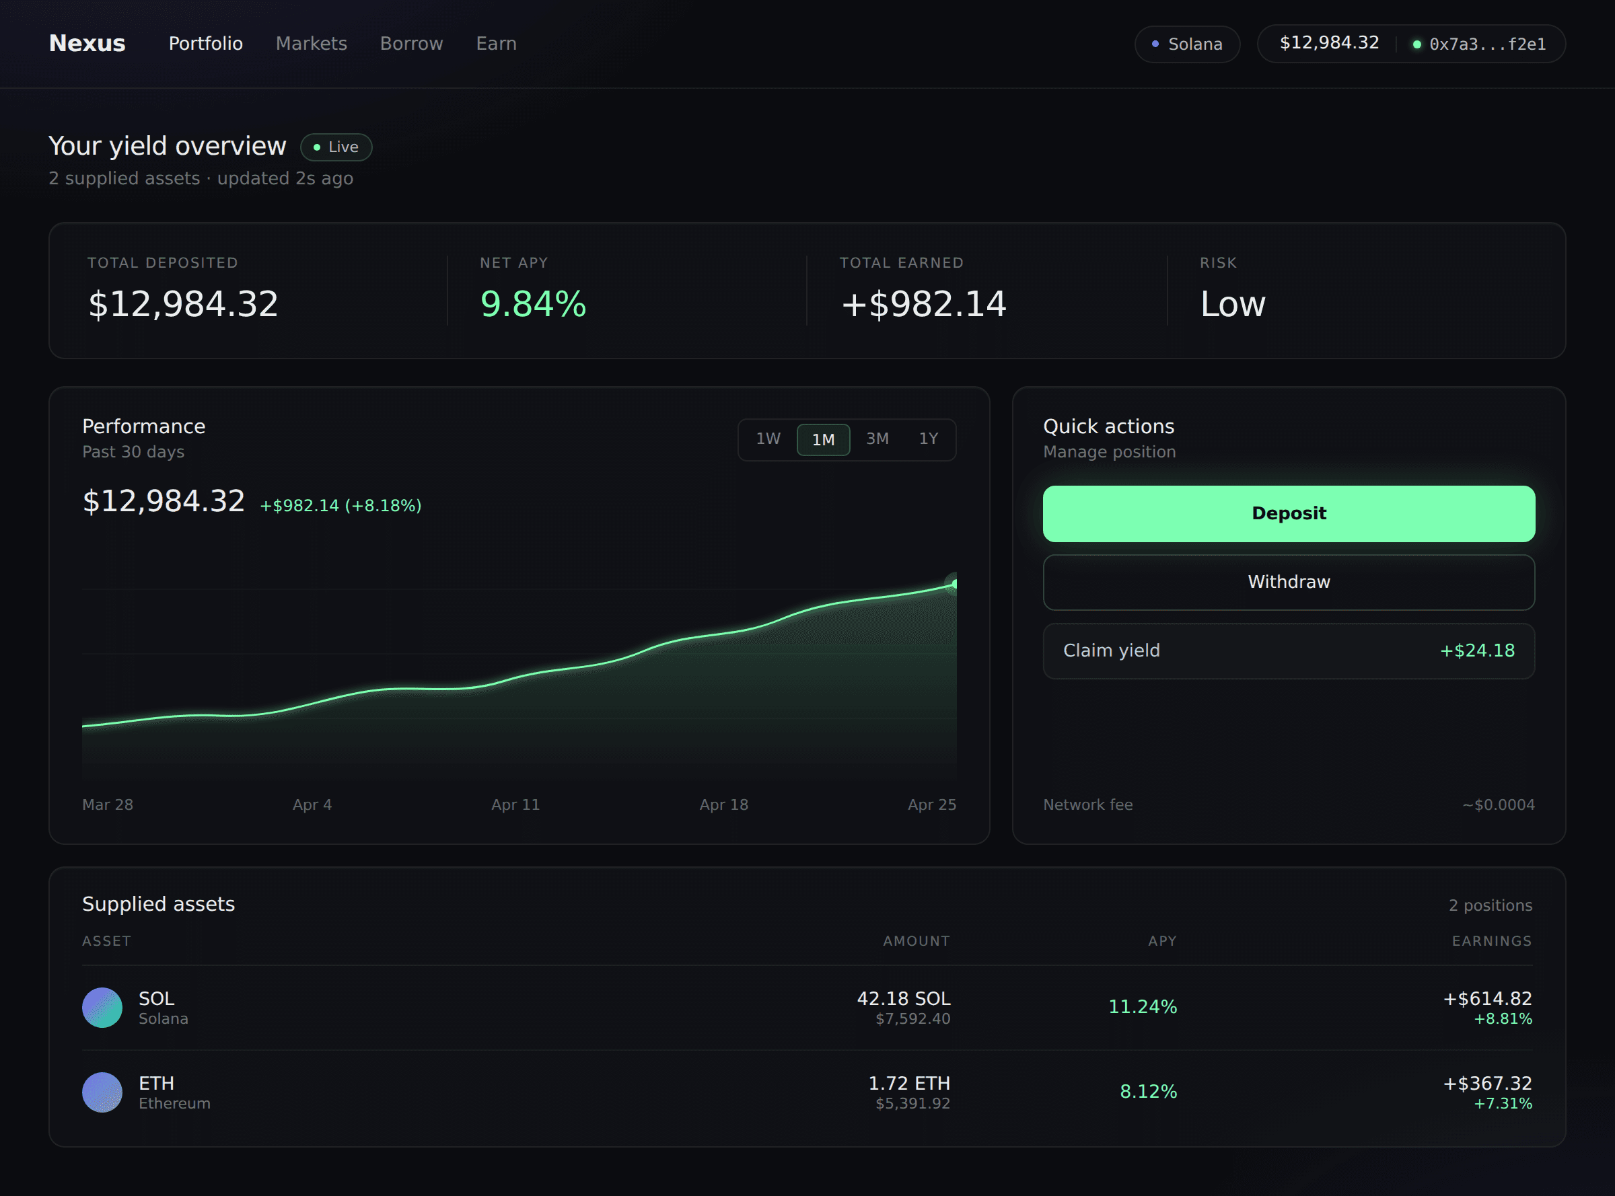Image resolution: width=1615 pixels, height=1196 pixels.
Task: Click the Apr 25 axis label
Action: tap(932, 805)
